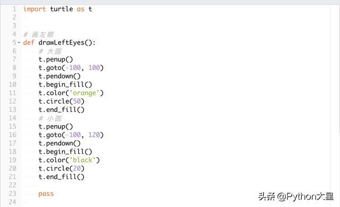Click the 'orange' color string
The width and height of the screenshot is (340, 207).
tap(84, 93)
